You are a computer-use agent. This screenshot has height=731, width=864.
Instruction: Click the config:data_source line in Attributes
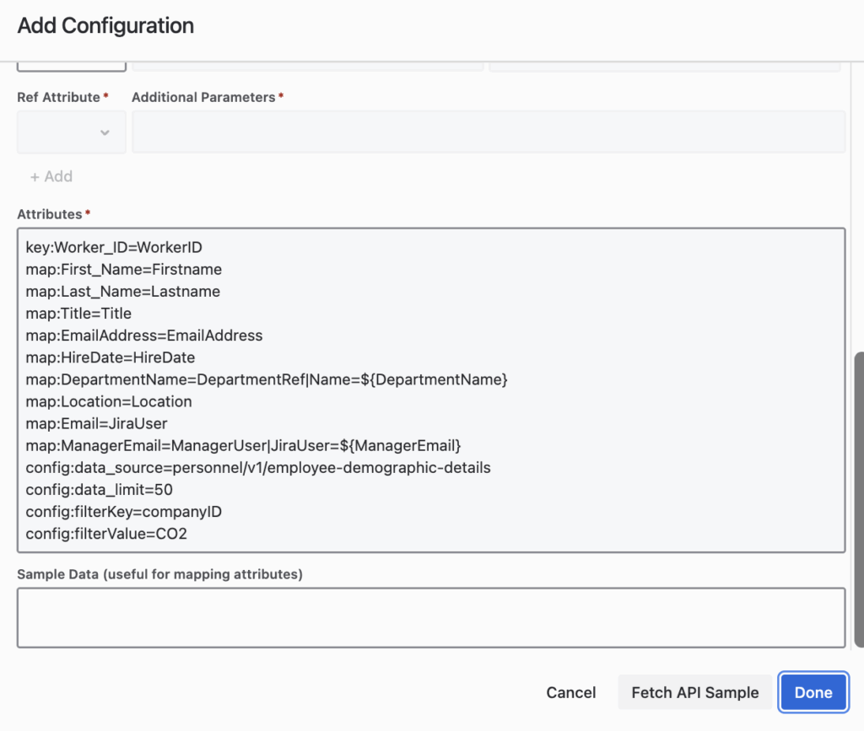(x=258, y=467)
